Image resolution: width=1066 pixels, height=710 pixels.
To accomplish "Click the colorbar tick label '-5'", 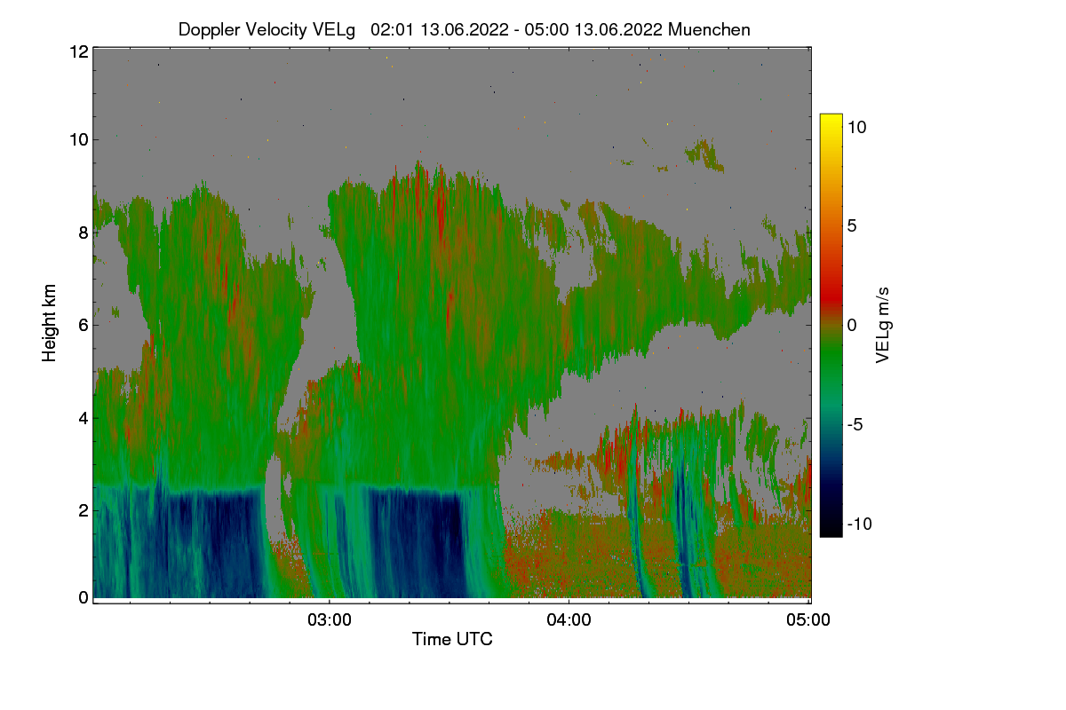I will (x=855, y=424).
